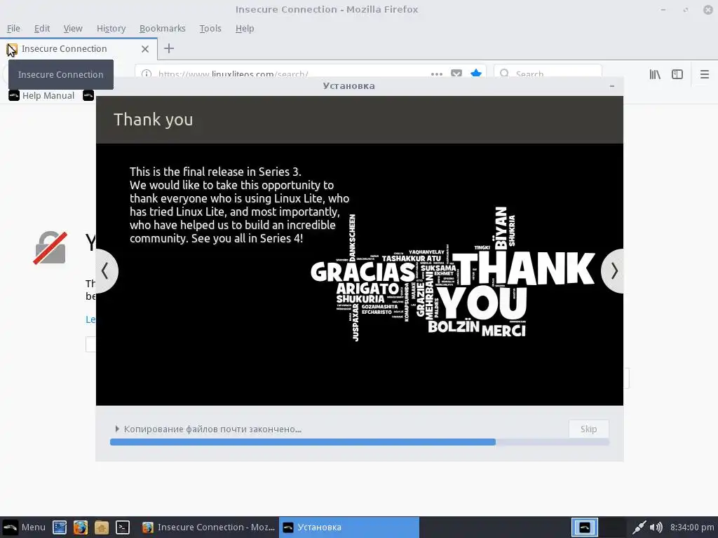Open the Help Manual bookmark
Screen dimensions: 718x538
tap(41, 95)
